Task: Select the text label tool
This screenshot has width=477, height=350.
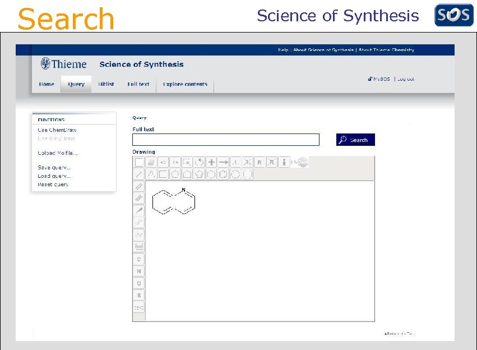Action: coord(138,308)
